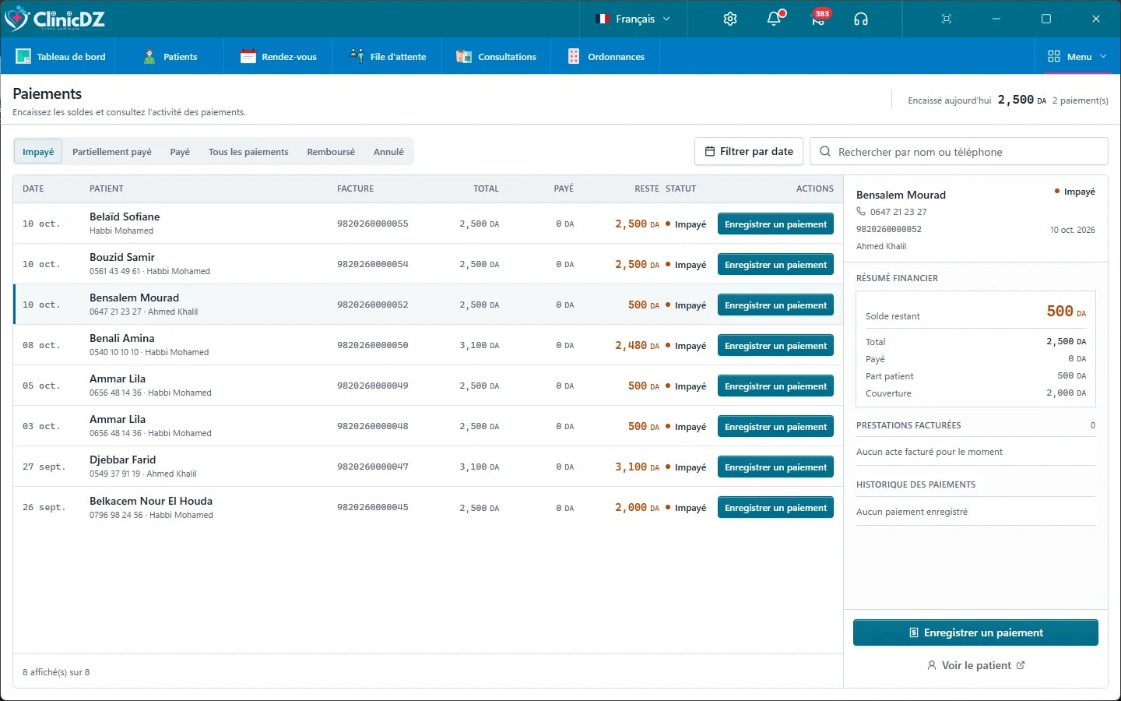The image size is (1121, 701).
Task: Switch to Partiellement payé tab
Action: (x=112, y=152)
